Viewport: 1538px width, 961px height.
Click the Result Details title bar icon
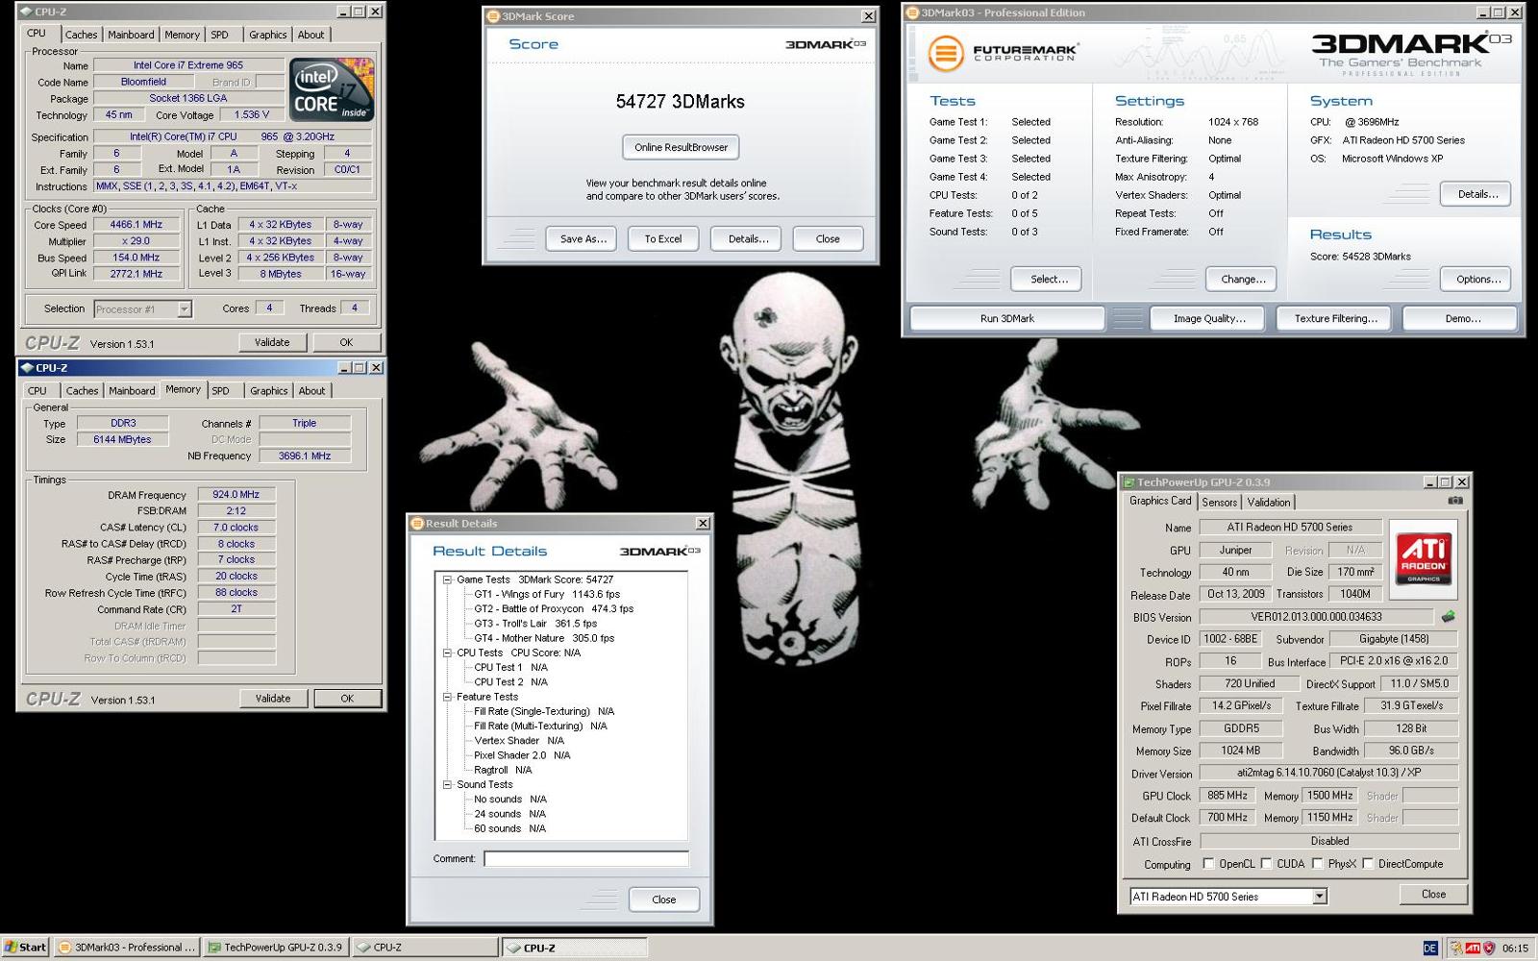pyautogui.click(x=417, y=524)
